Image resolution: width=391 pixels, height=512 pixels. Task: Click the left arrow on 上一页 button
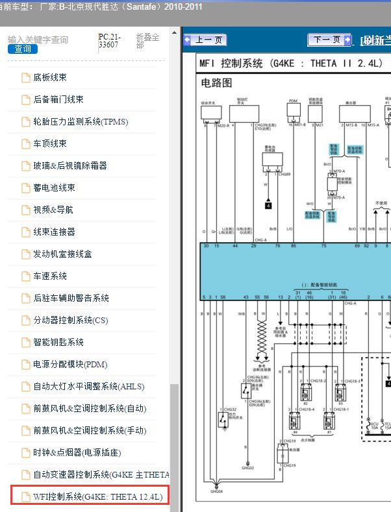[x=187, y=40]
